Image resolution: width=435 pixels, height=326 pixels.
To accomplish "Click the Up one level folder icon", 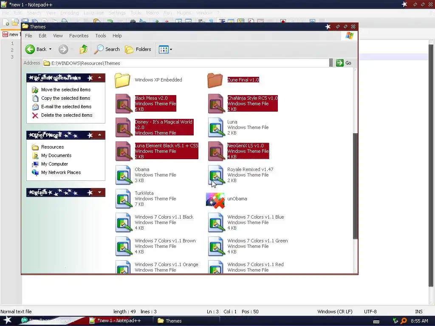I will tap(84, 49).
